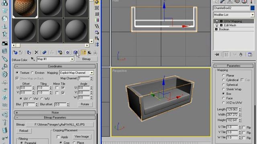
Task: Enable the U Tile Flip checkbox
Action: [x=244, y=127]
